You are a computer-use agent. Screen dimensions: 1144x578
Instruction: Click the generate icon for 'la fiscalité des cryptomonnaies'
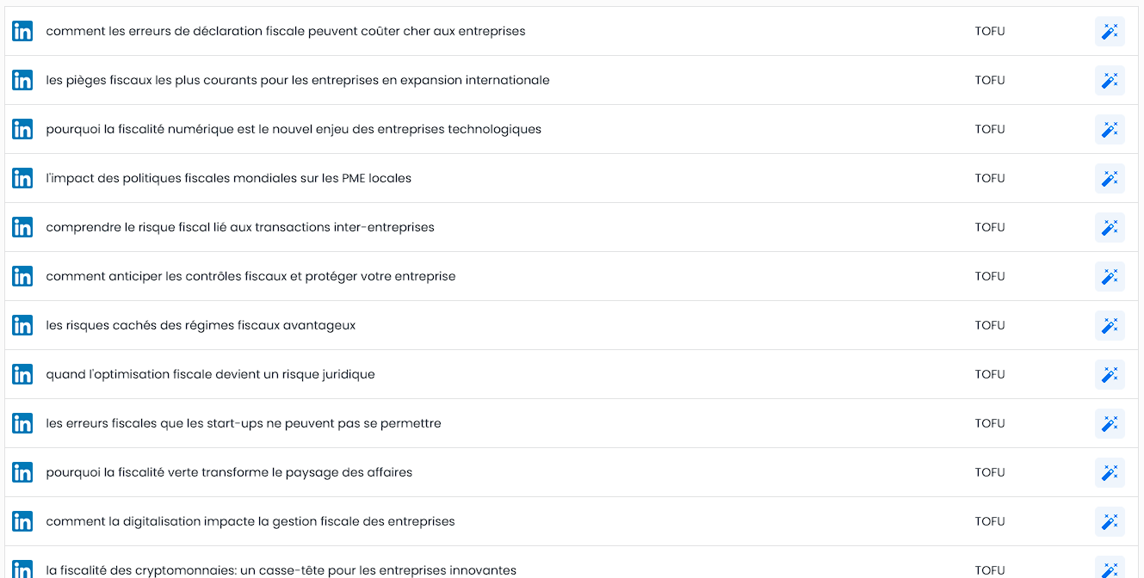point(1110,569)
